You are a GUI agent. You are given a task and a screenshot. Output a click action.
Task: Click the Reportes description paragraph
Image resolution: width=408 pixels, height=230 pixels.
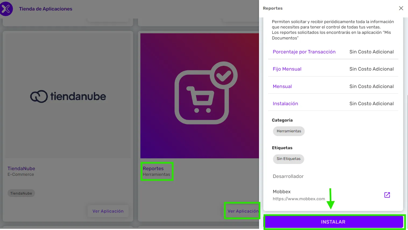[x=333, y=30]
